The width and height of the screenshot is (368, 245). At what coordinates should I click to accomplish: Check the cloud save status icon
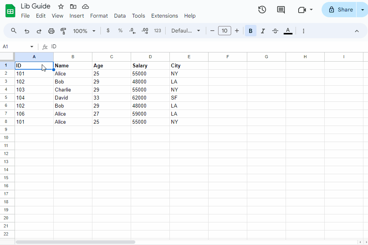coord(85,7)
